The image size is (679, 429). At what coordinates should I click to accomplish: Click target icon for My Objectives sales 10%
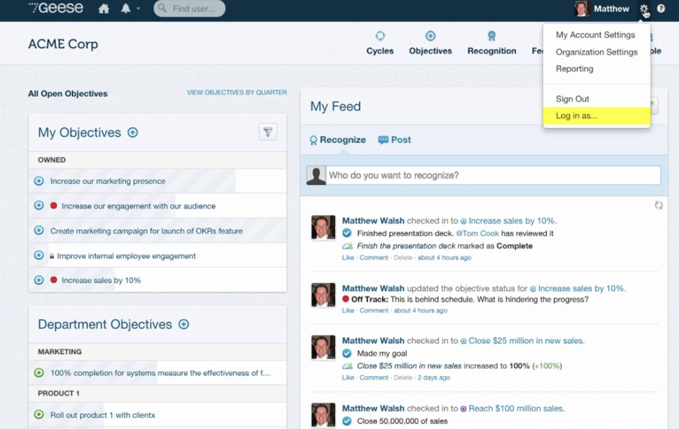pyautogui.click(x=39, y=280)
